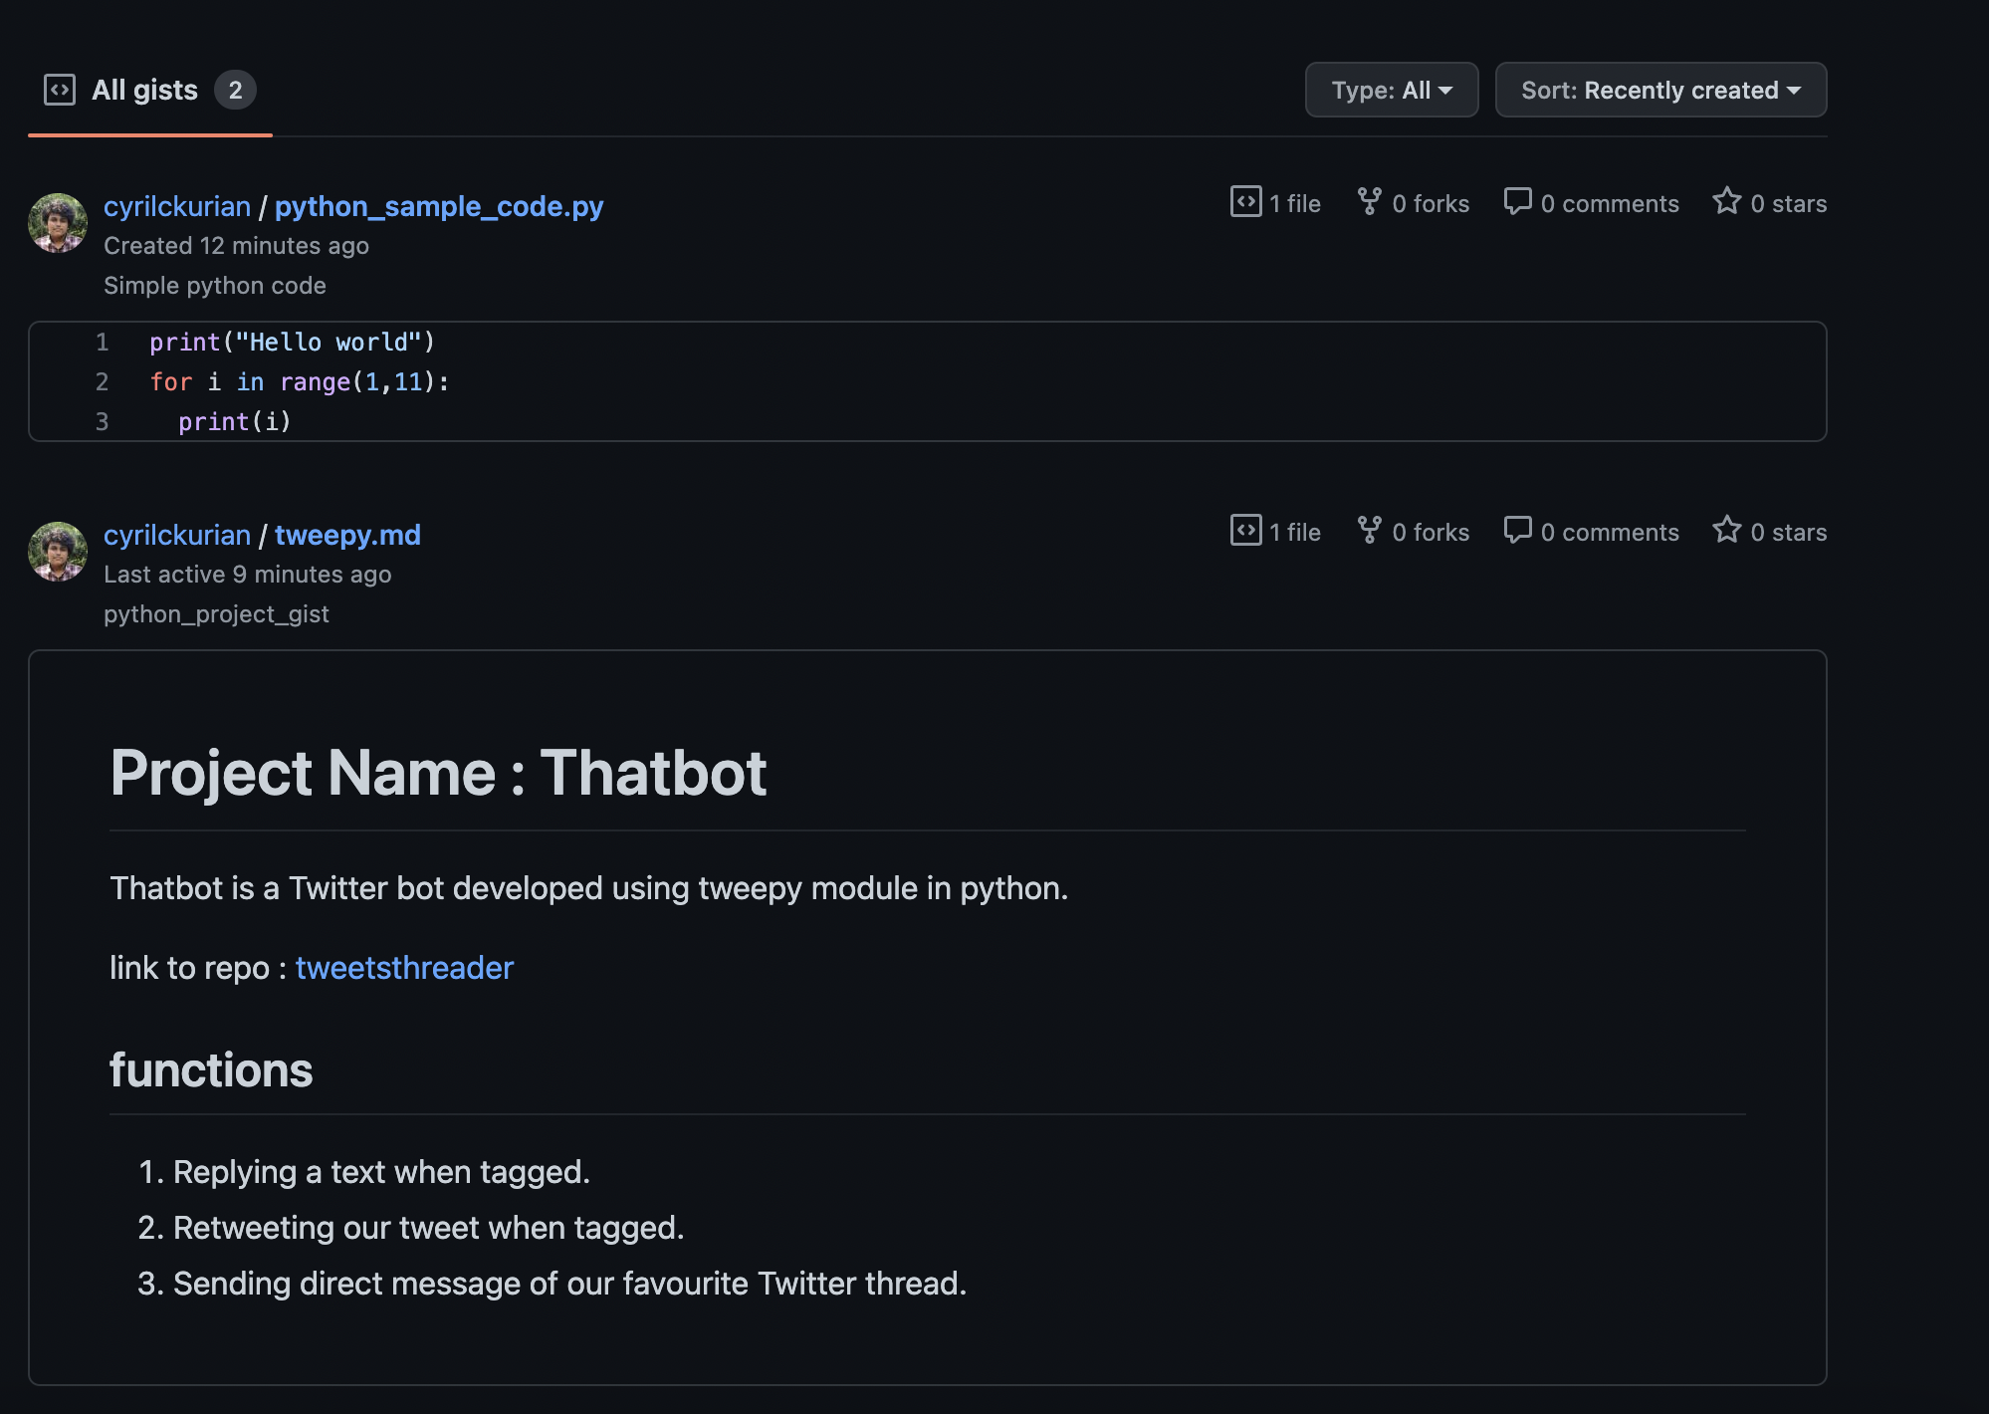Screen dimensions: 1989x1414
Task: Select the All gists tab
Action: (x=145, y=91)
